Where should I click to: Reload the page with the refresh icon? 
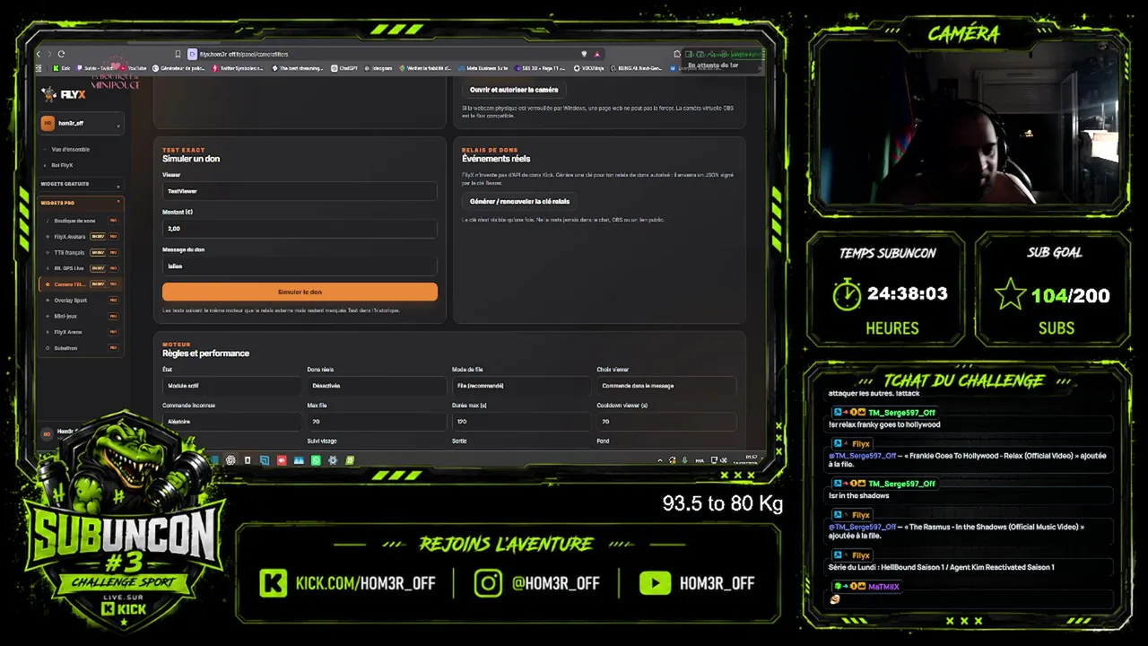(61, 54)
